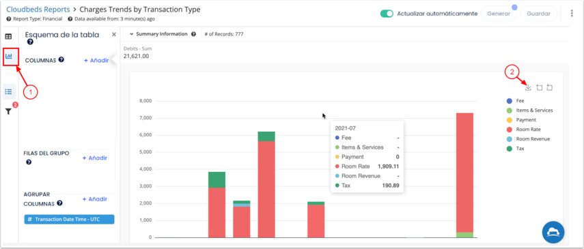
Task: Switch to the chart view icon
Action: click(x=9, y=56)
